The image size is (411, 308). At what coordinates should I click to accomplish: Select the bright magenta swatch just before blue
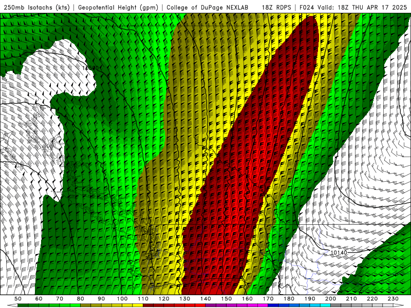[263, 305]
